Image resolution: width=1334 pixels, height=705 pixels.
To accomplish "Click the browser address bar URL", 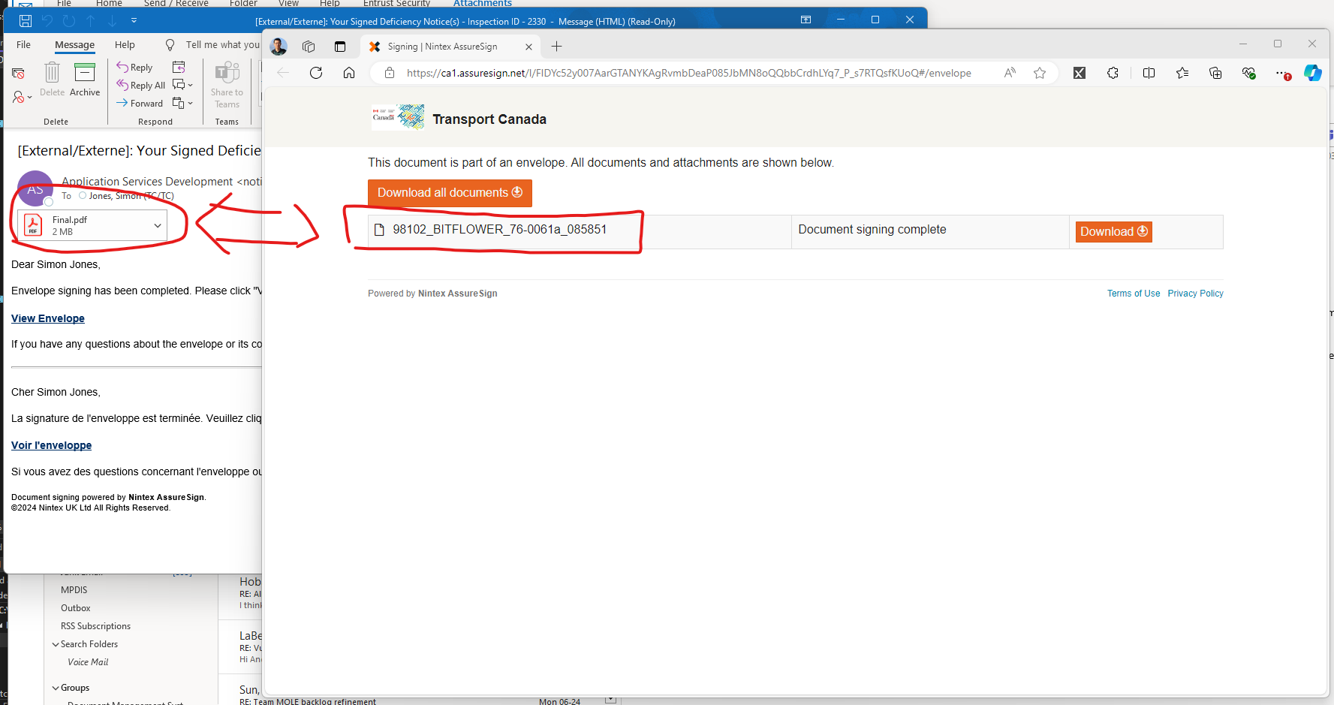I will point(688,73).
